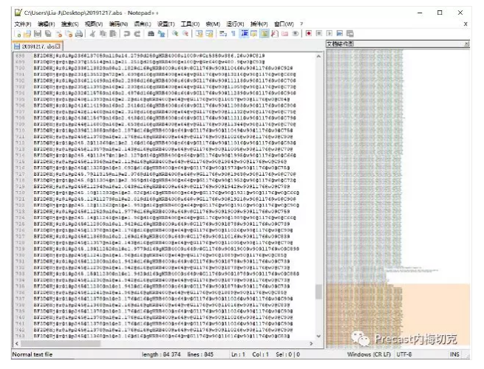Toggle Folder as Workspace icon
The image size is (484, 369).
tap(284, 34)
